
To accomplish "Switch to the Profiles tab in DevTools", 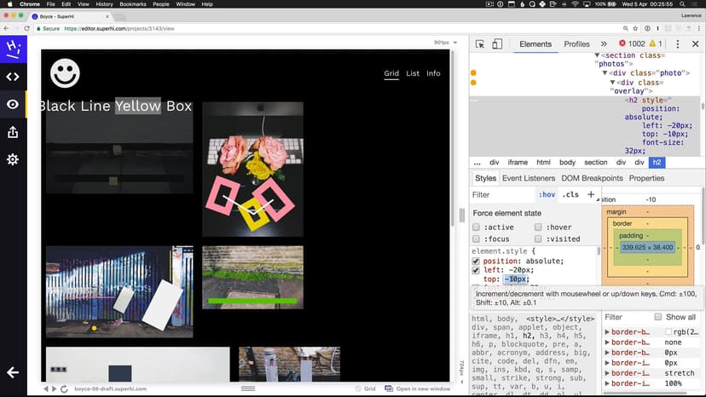I will coord(576,44).
